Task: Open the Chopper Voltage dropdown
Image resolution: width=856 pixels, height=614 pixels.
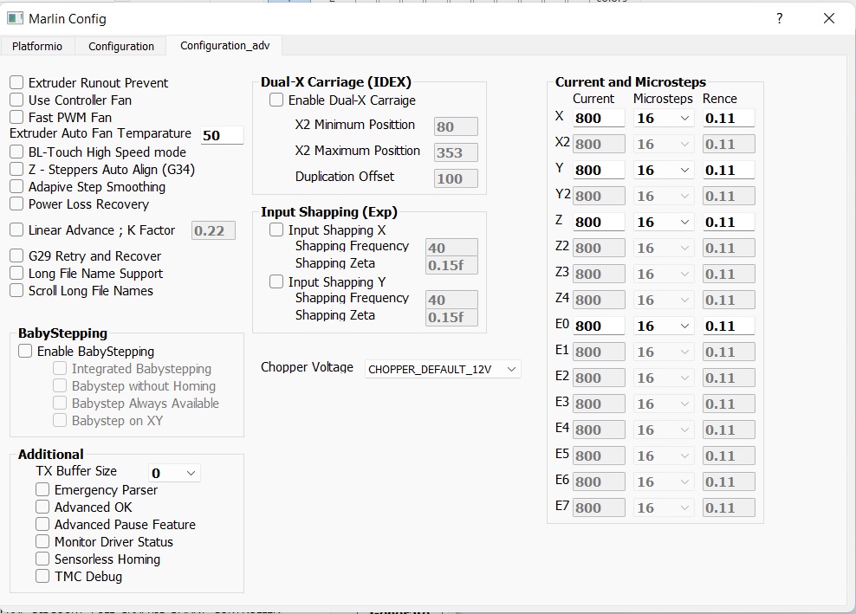Action: pyautogui.click(x=442, y=369)
